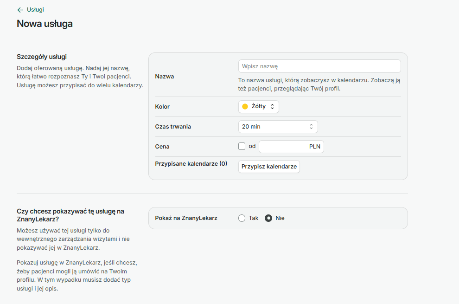Click the od label beside the price checkbox
The height and width of the screenshot is (304, 459).
[253, 146]
